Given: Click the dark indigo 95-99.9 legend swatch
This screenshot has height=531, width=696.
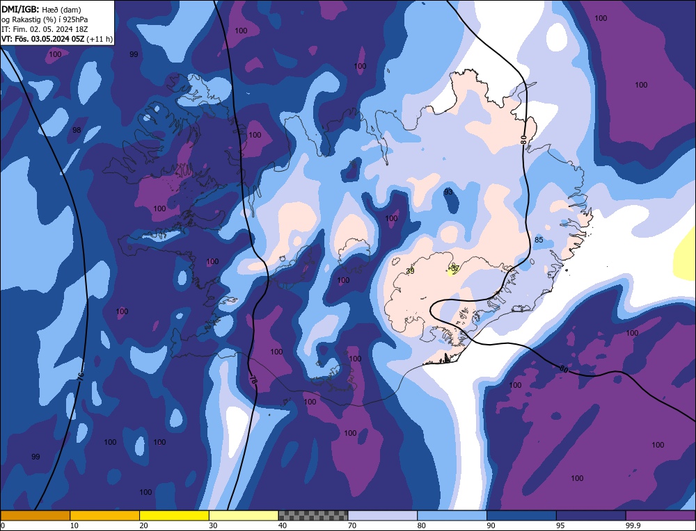Looking at the screenshot, I should (591, 516).
